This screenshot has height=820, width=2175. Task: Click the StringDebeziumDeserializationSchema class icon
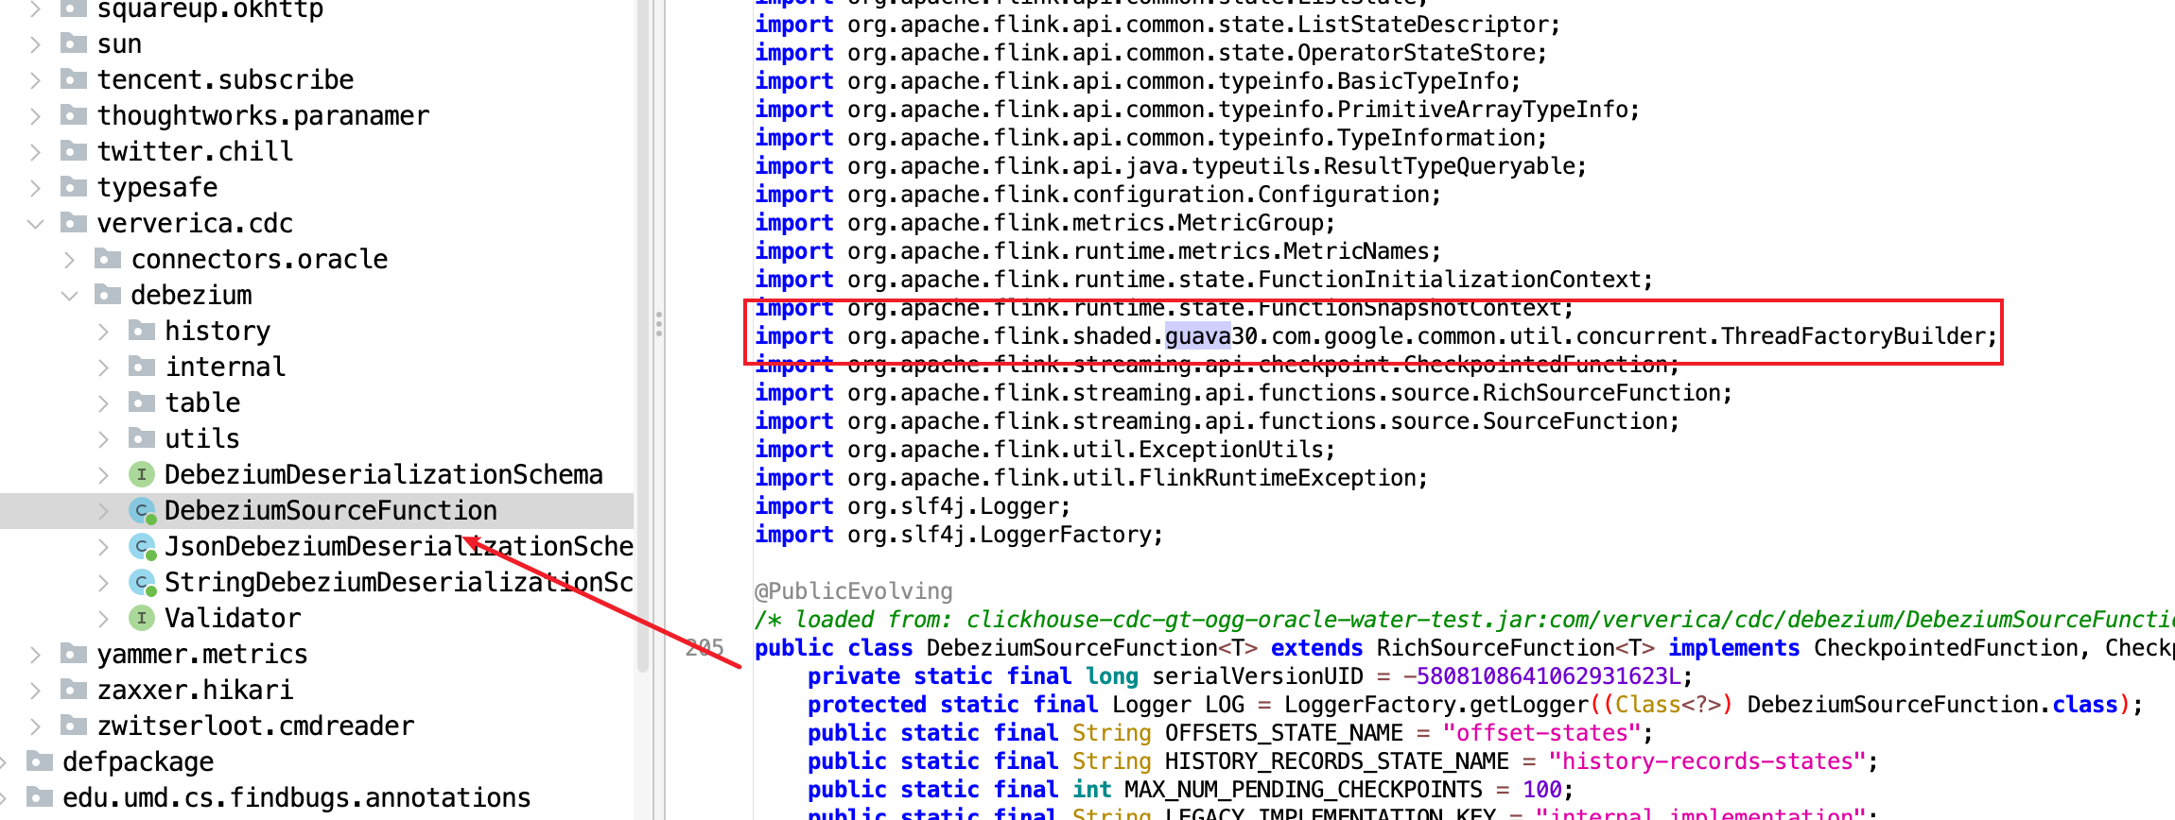[142, 583]
